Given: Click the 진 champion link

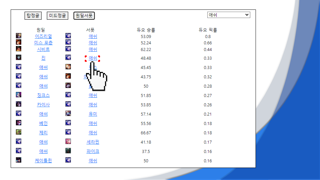Looking at the screenshot, I should (43, 58).
